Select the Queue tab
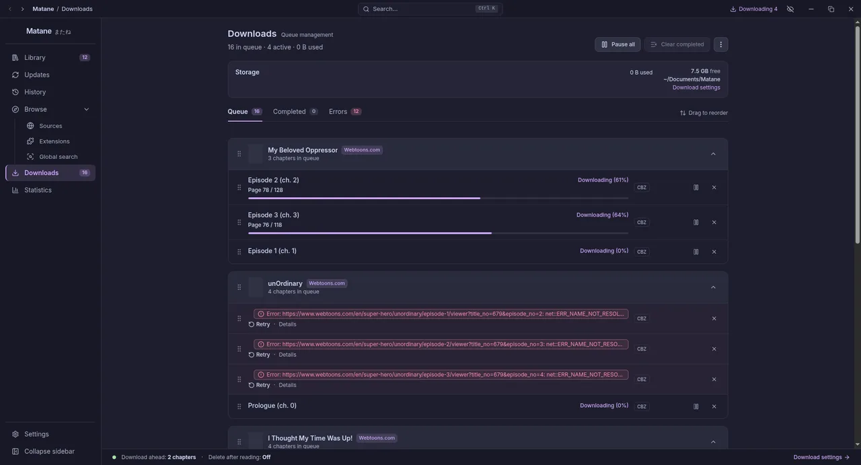861x465 pixels. coord(245,112)
